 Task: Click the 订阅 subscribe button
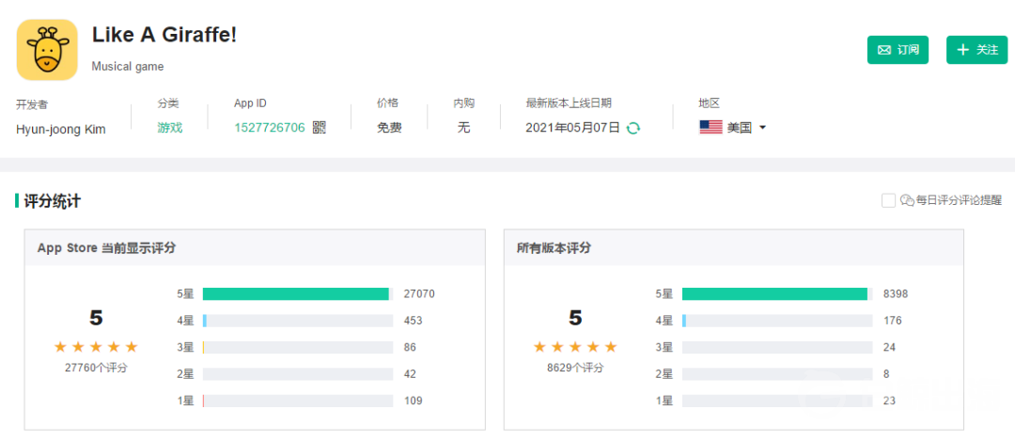(x=898, y=50)
